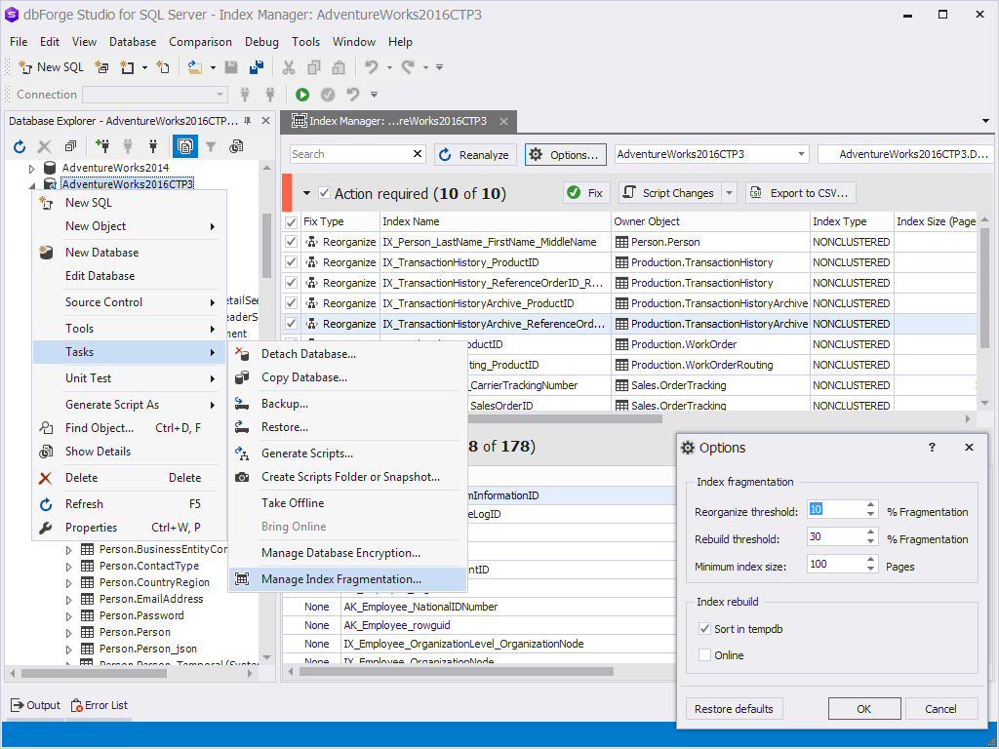
Task: Click the green Execute arrow icon
Action: (x=302, y=95)
